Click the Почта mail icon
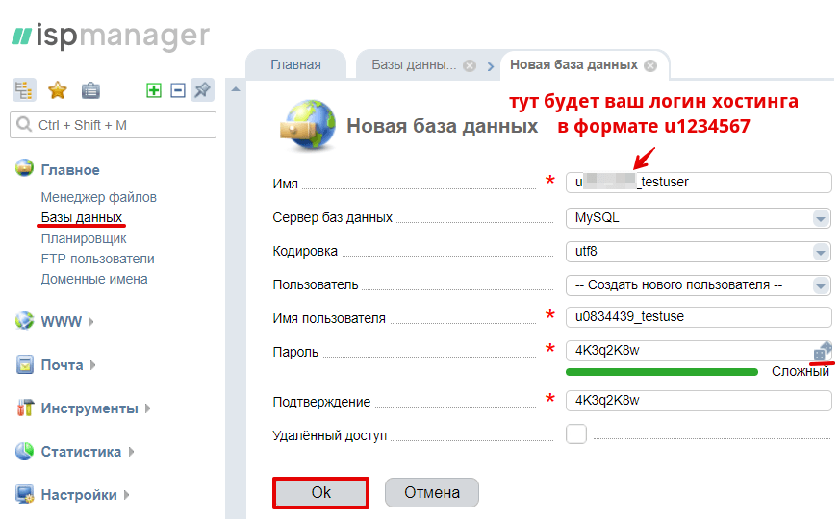Screen dimensions: 840x519 tap(24, 364)
